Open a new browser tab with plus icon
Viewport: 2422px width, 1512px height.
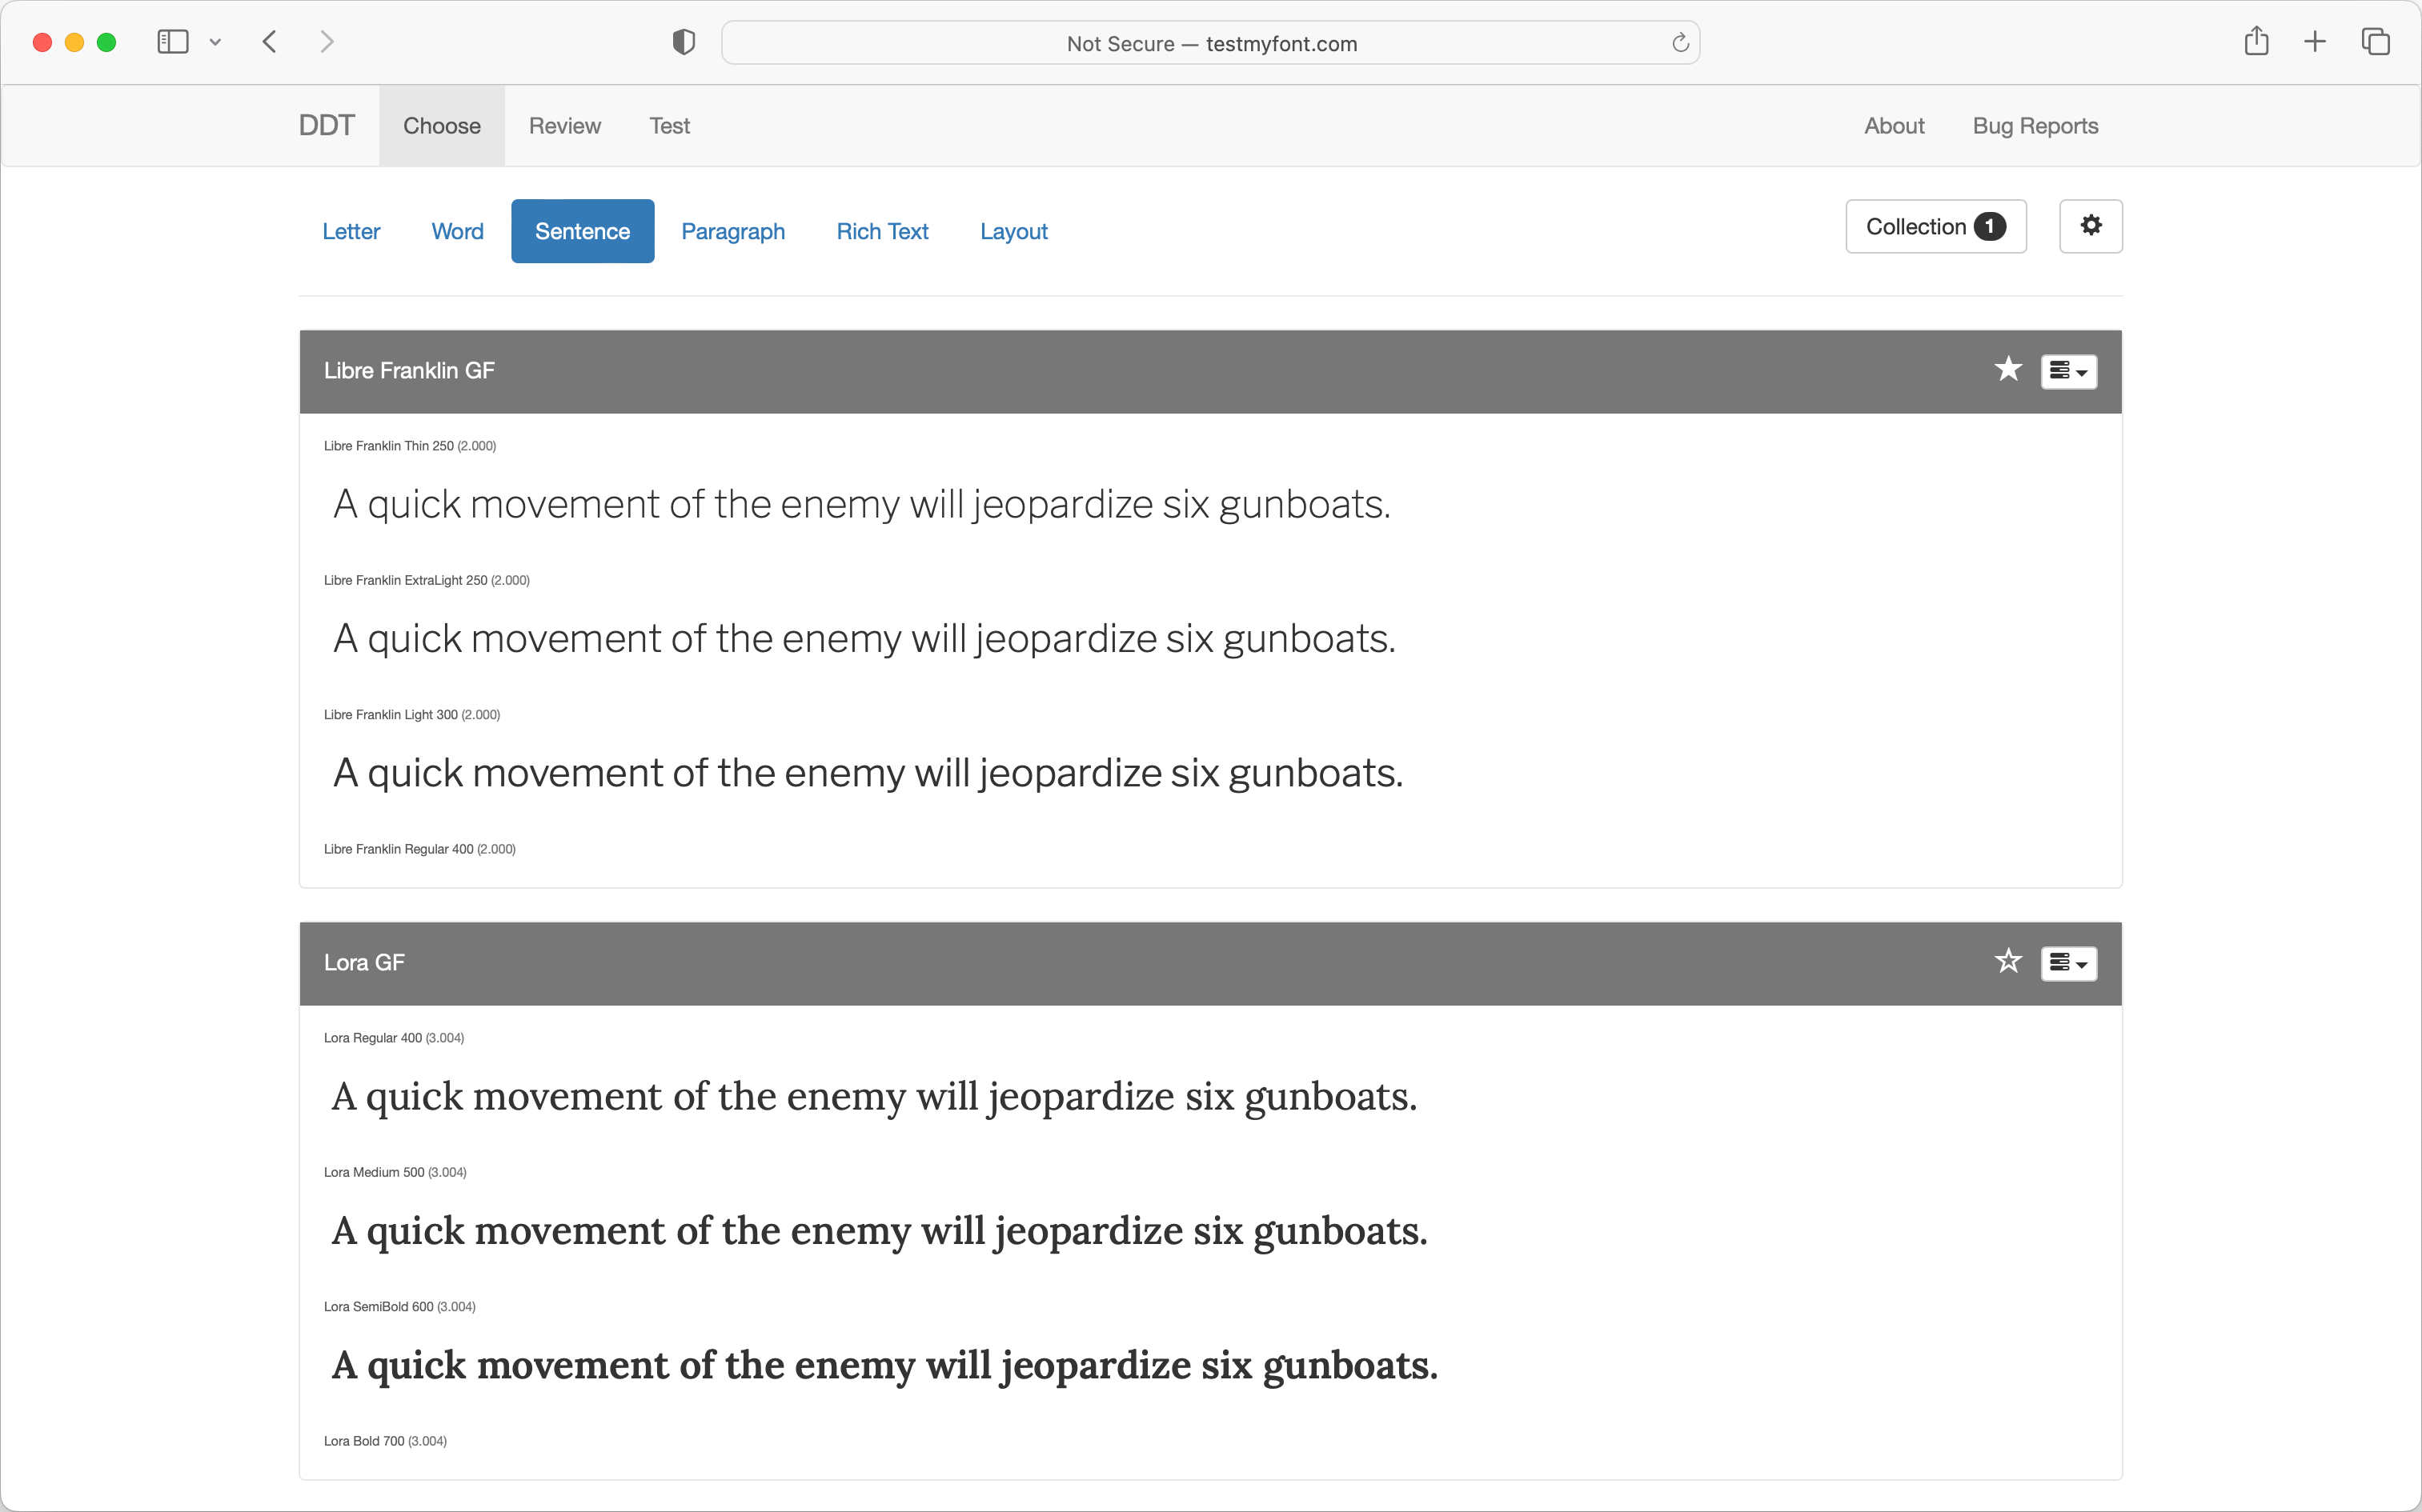pyautogui.click(x=2316, y=42)
